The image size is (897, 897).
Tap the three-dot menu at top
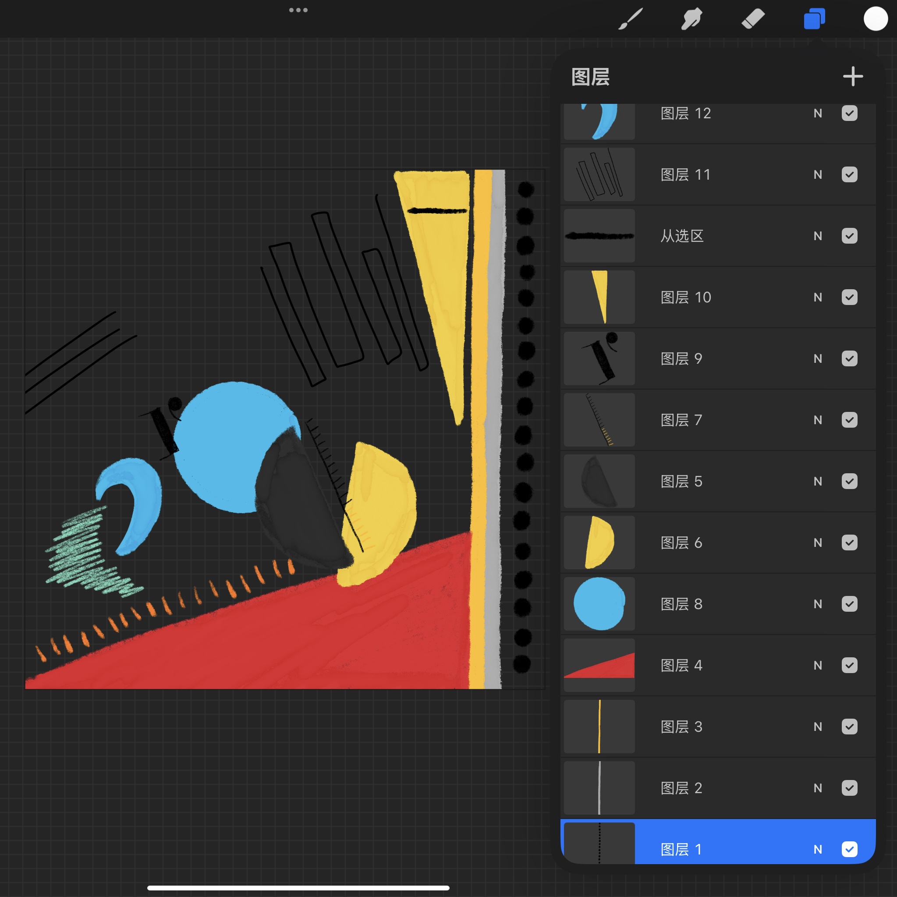[298, 10]
